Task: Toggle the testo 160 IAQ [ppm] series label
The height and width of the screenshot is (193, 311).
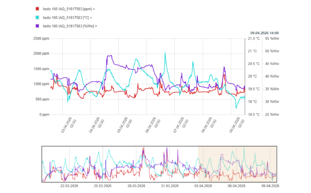Action: (x=70, y=9)
